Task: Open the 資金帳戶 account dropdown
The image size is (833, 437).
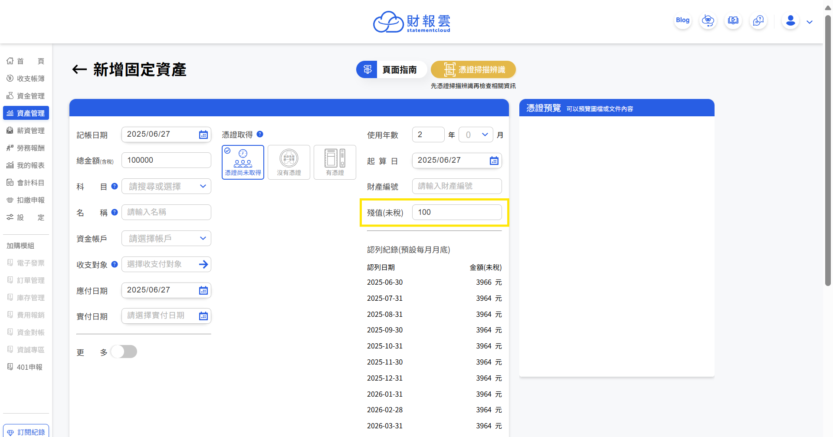Action: pos(166,238)
